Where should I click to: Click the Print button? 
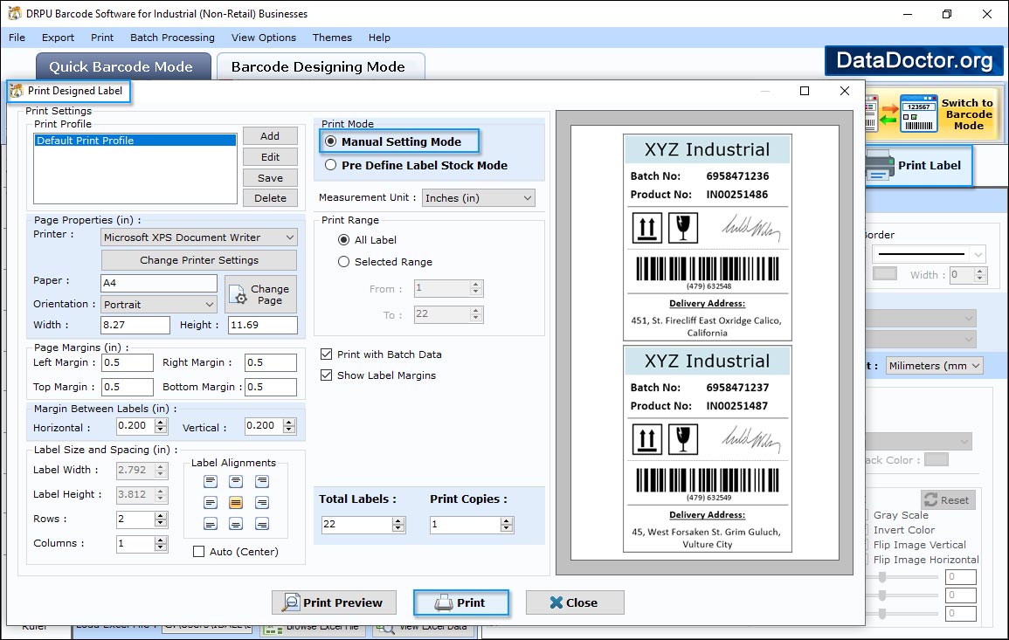(461, 602)
